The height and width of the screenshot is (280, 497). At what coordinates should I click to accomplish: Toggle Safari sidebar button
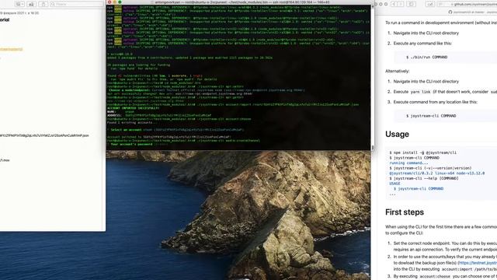click(412, 4)
